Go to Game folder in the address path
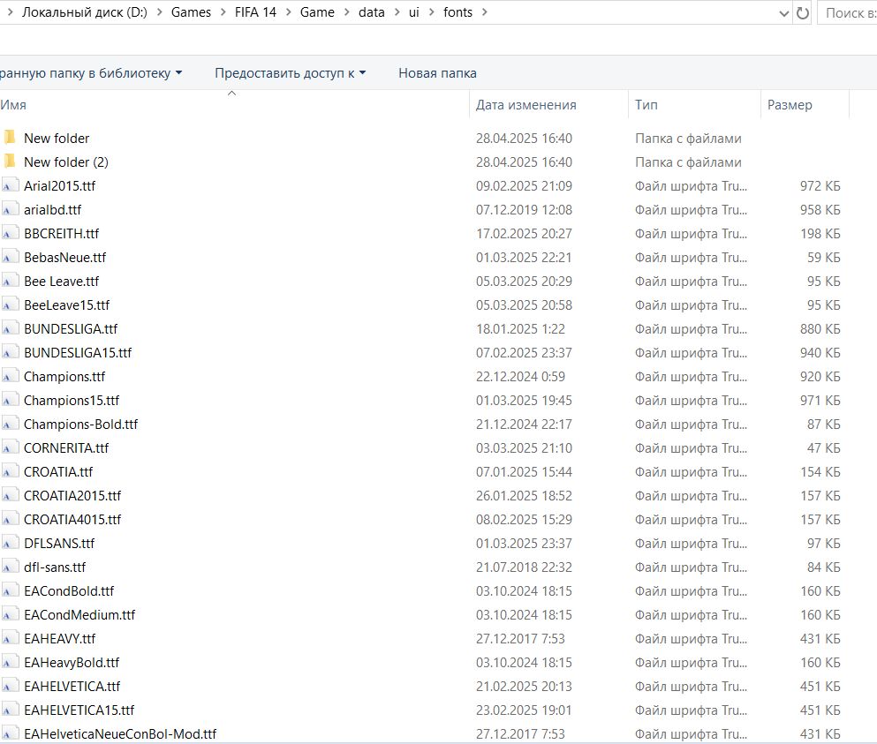 pyautogui.click(x=317, y=12)
